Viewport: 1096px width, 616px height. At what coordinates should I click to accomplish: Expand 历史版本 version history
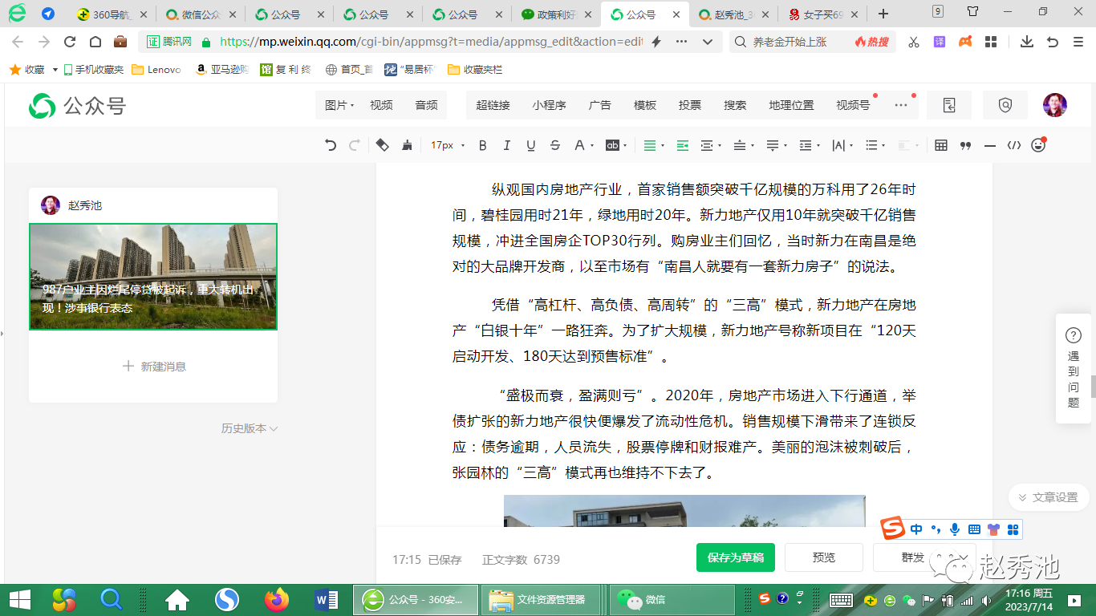[x=249, y=428]
